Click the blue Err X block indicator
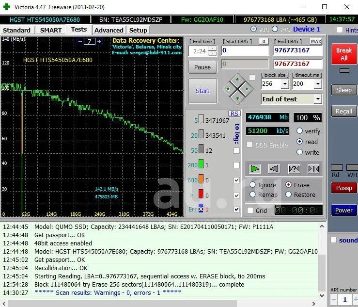 coord(201,209)
